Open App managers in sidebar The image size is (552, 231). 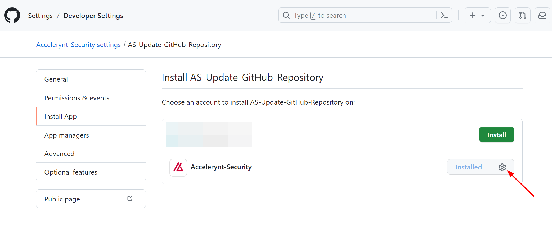[x=91, y=135]
